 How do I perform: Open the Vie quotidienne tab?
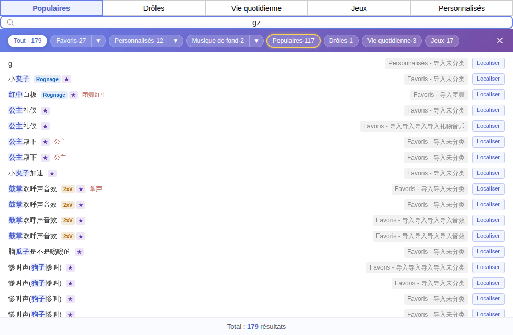coord(256,8)
